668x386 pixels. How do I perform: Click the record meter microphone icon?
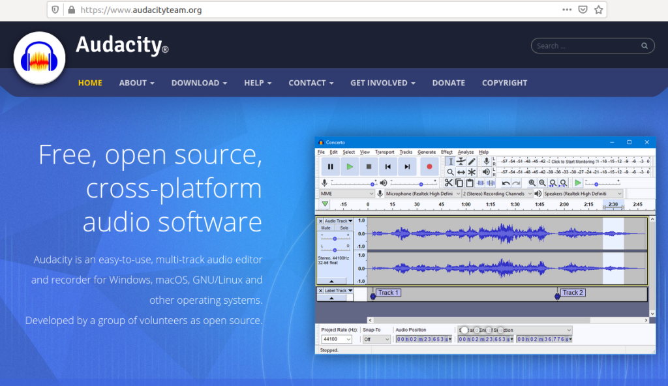pyautogui.click(x=486, y=162)
